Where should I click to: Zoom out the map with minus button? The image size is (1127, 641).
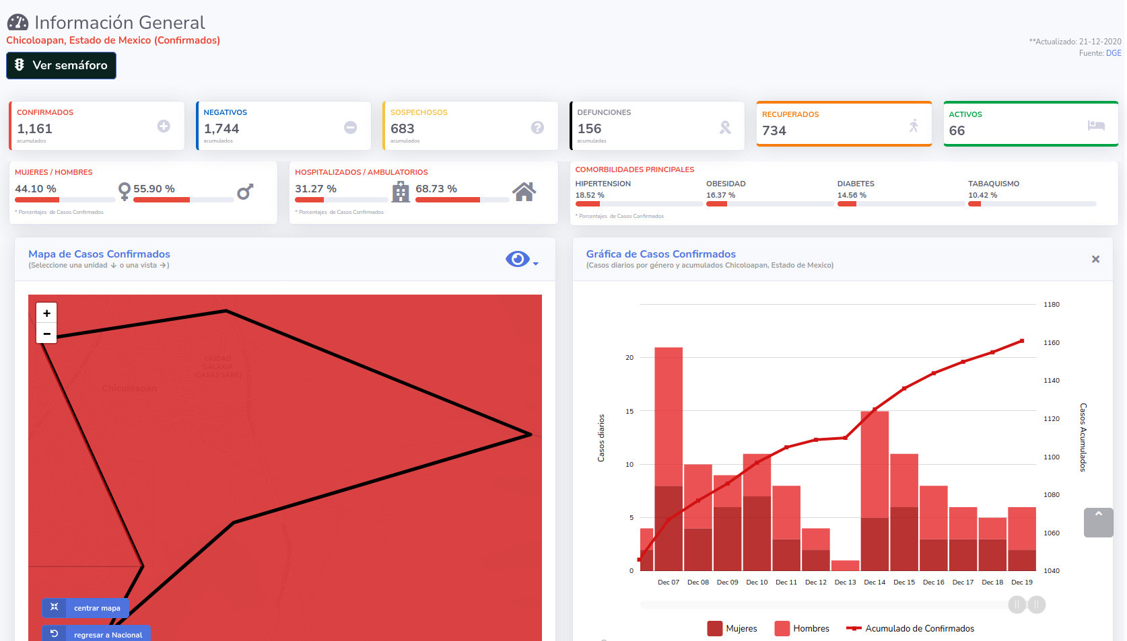pyautogui.click(x=46, y=334)
